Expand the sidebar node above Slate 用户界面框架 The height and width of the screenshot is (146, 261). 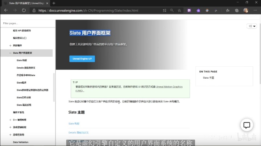10,45
